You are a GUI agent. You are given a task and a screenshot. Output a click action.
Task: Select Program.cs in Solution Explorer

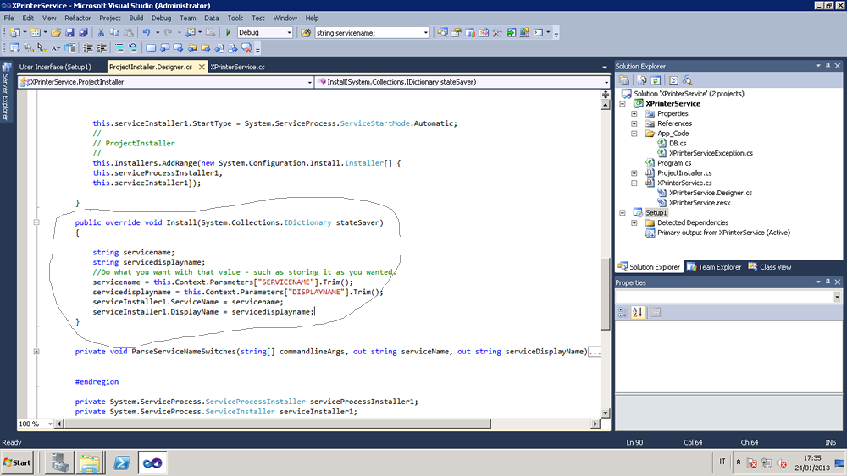(674, 163)
